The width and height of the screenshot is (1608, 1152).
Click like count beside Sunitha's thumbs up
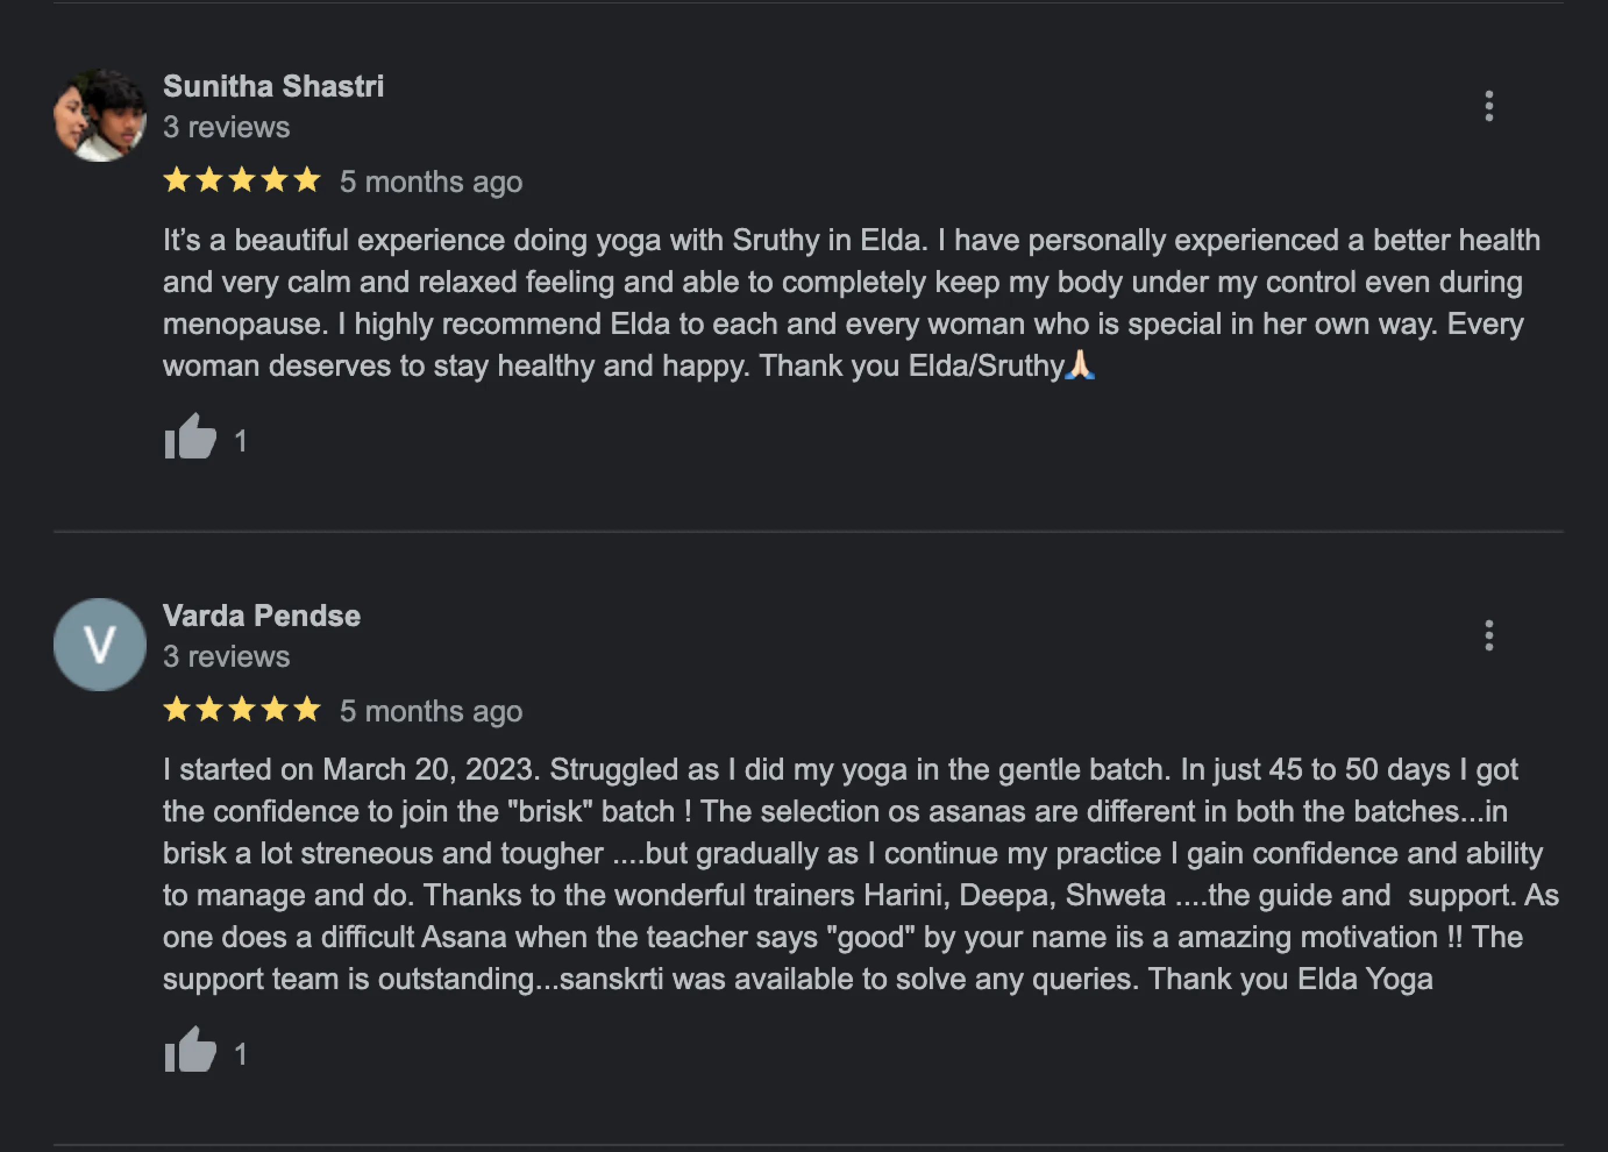[241, 441]
